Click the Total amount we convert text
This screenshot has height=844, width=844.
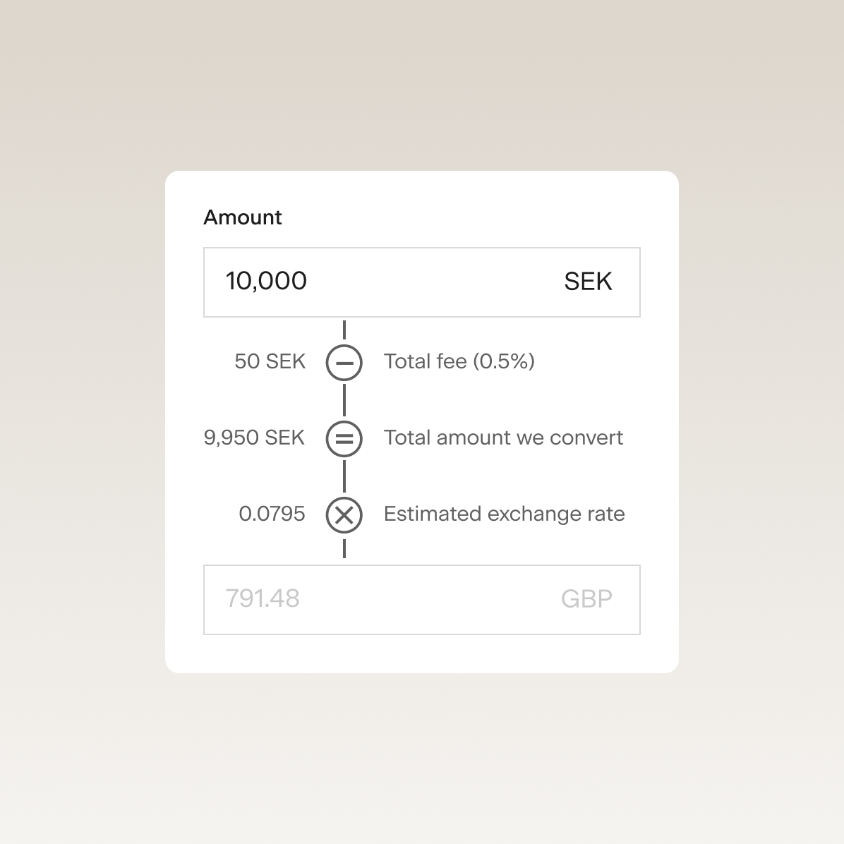pos(503,438)
